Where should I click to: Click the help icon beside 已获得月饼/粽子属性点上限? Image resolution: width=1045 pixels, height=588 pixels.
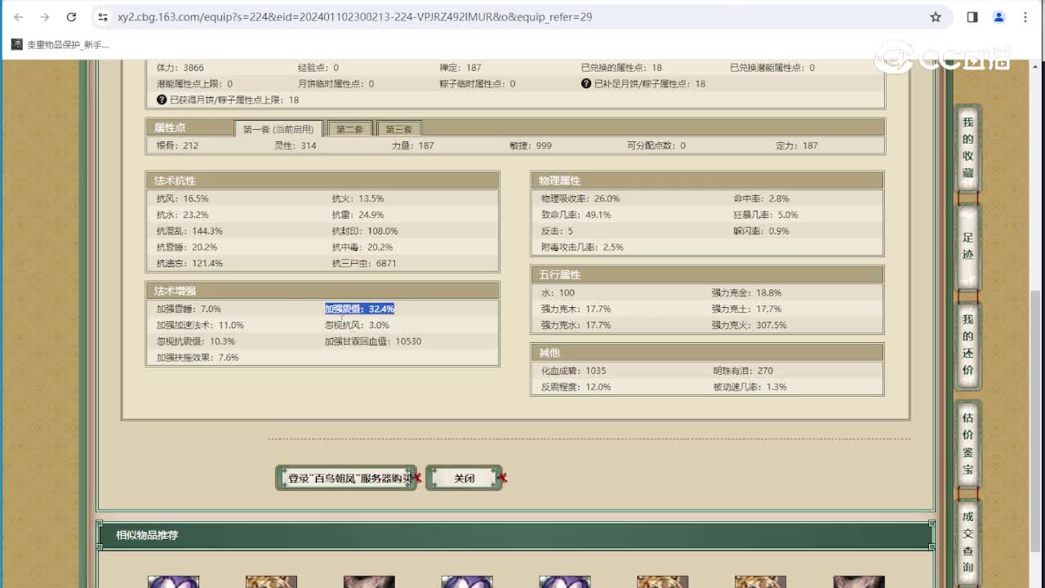(x=162, y=100)
